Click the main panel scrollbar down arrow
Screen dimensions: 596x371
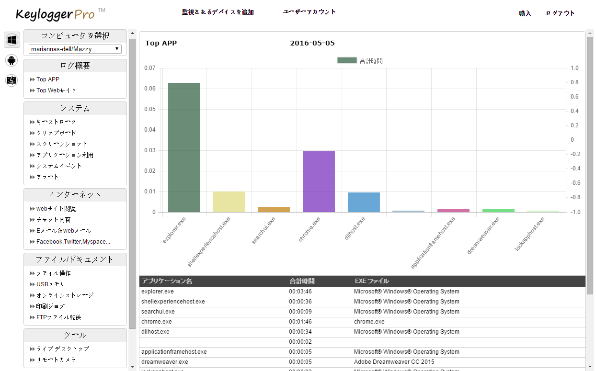(590, 367)
